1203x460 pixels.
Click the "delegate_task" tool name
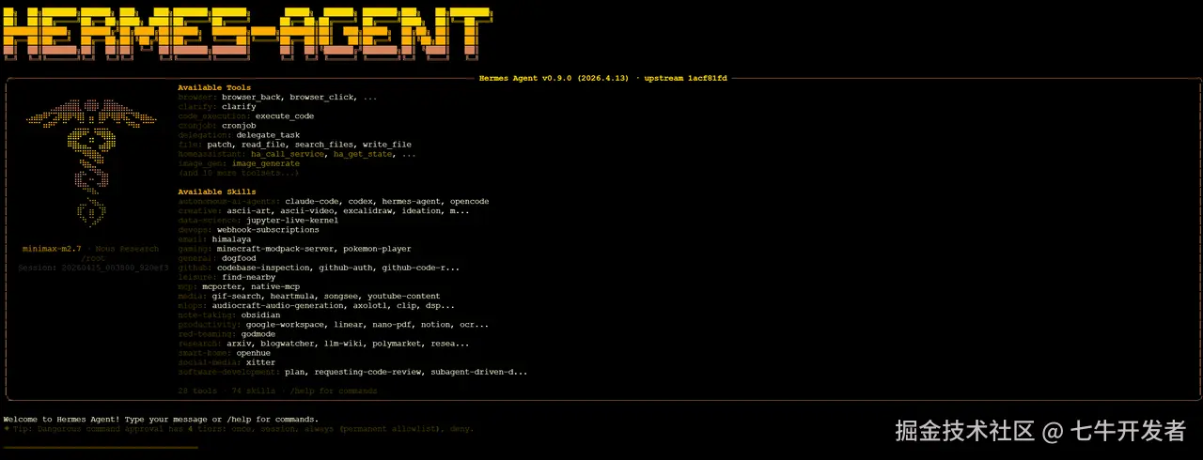point(268,135)
